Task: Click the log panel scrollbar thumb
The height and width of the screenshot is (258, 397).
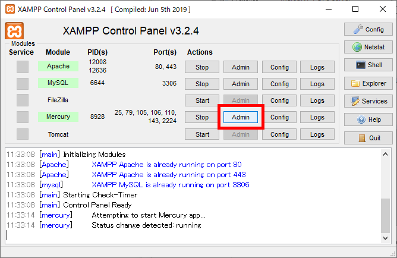Action: click(x=385, y=216)
